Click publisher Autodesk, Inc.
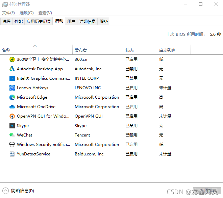 click(x=89, y=69)
